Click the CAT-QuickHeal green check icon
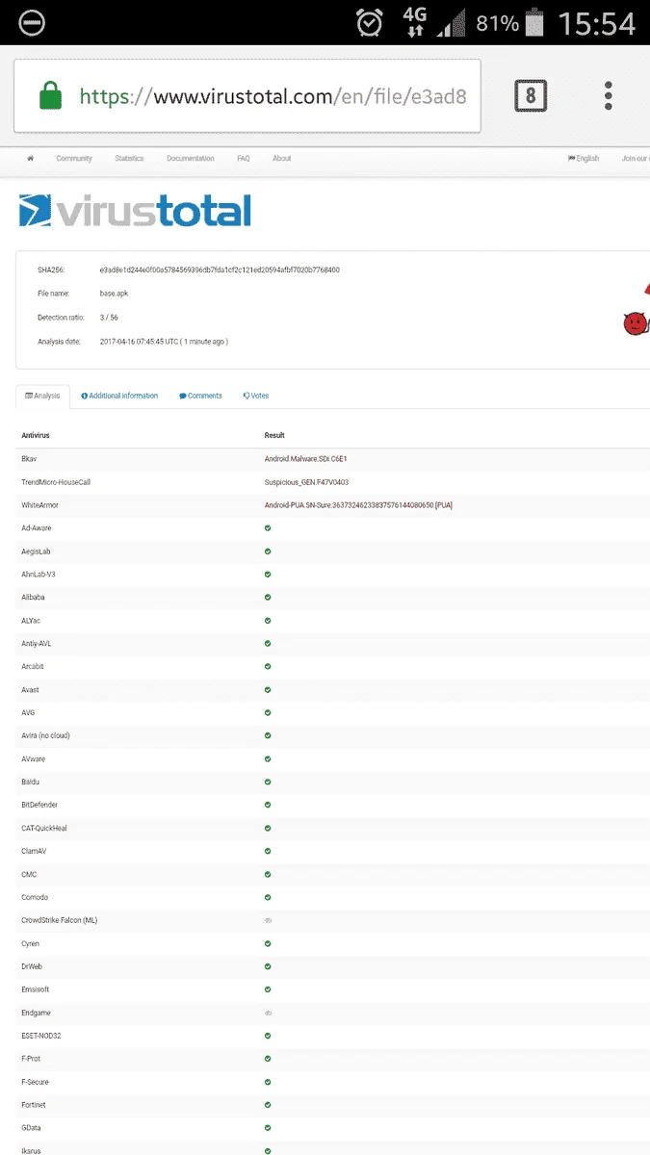 click(268, 828)
